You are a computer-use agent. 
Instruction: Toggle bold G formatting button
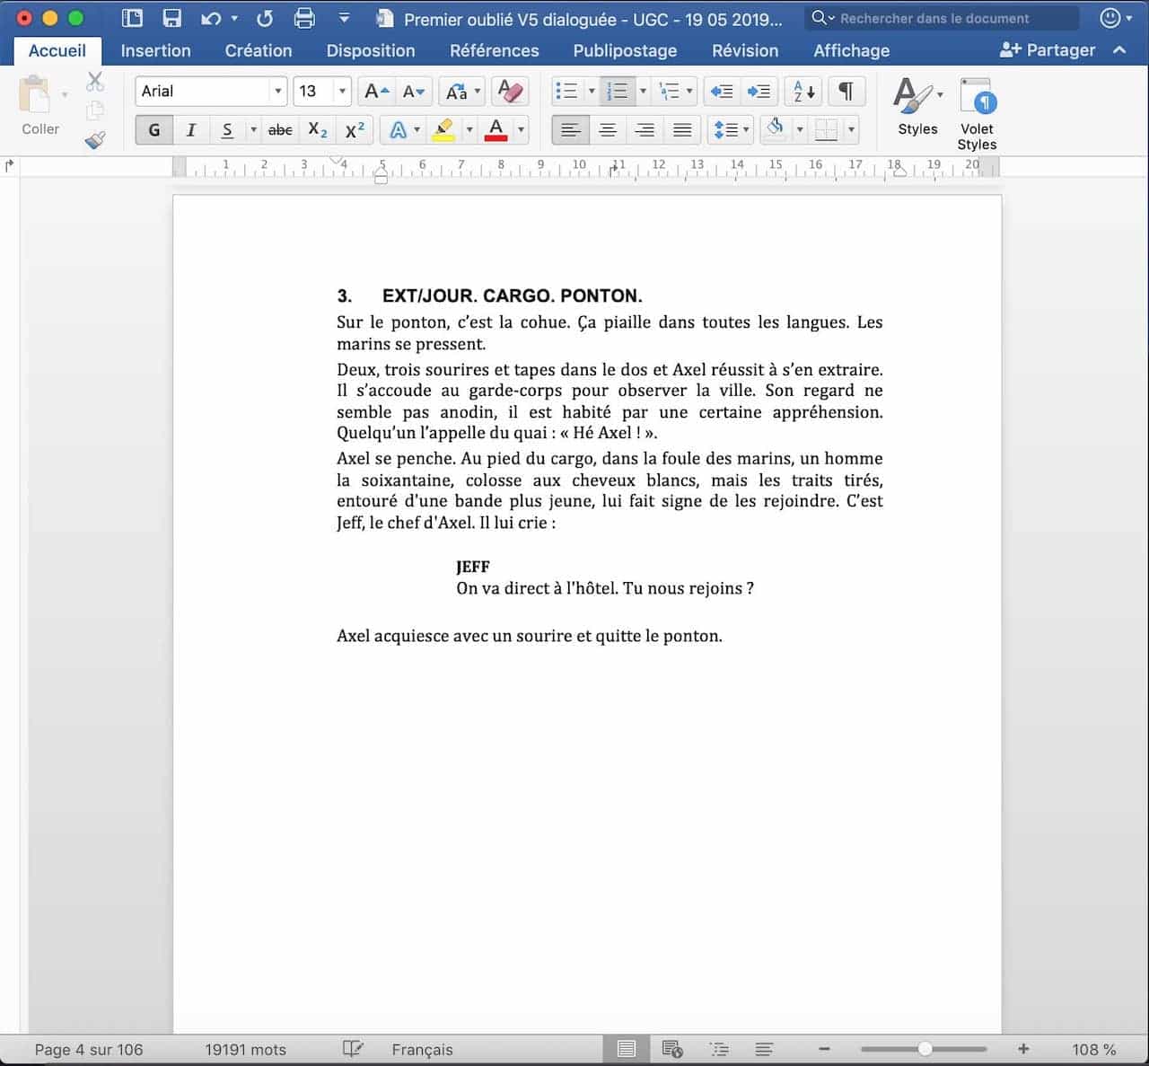point(154,130)
